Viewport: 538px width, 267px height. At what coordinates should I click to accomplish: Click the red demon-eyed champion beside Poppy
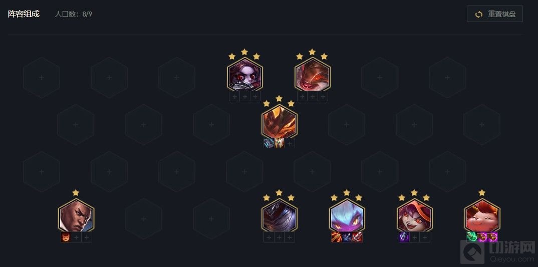pyautogui.click(x=312, y=75)
